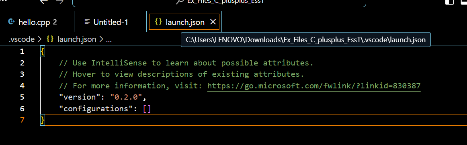
Task: Click the JSON braces icon on launch.json tab
Action: pos(159,22)
